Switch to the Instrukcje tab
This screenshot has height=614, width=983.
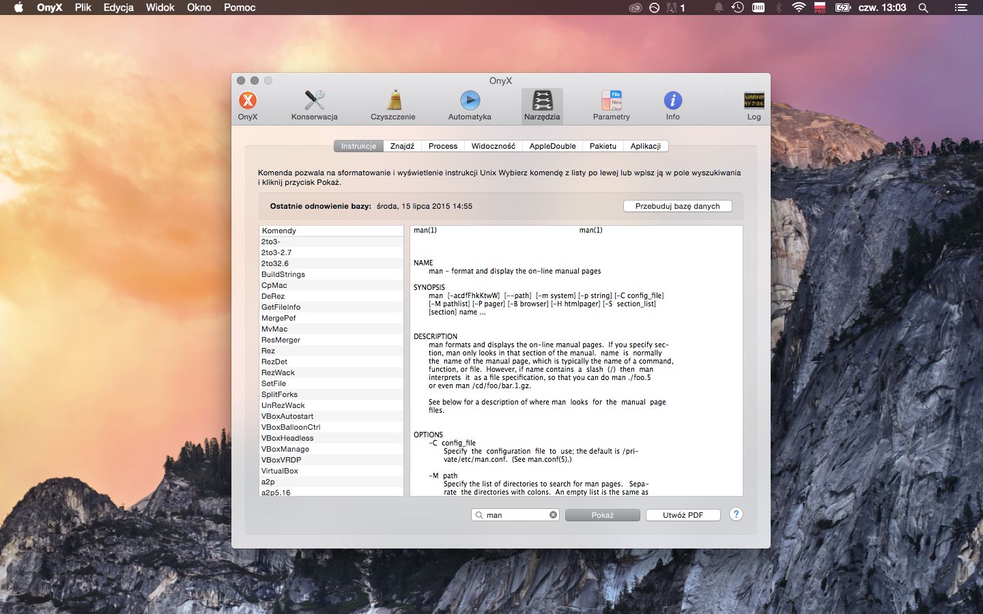coord(358,146)
